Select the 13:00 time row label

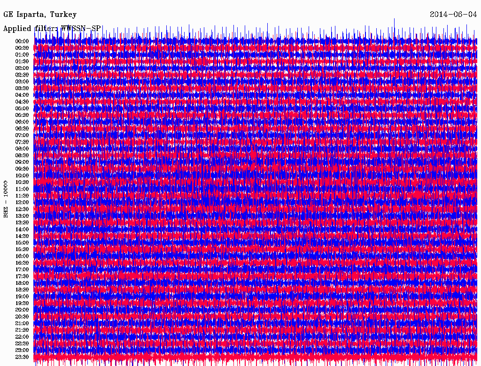[22, 216]
